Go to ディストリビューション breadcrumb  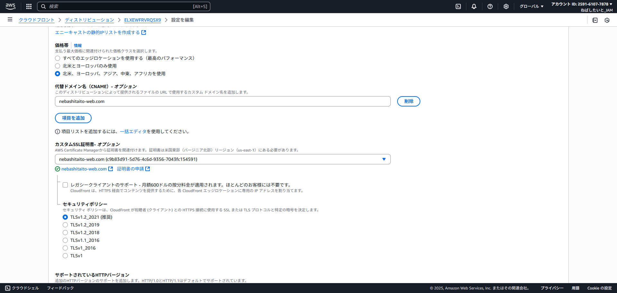tap(90, 20)
